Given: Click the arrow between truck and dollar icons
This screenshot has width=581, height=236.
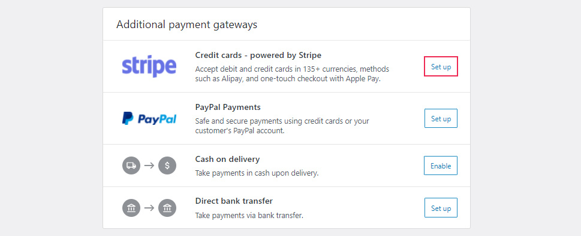Looking at the screenshot, I should click(x=149, y=166).
